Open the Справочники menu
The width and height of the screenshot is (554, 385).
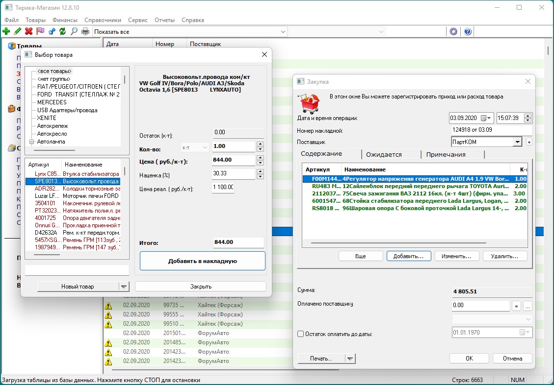(103, 20)
